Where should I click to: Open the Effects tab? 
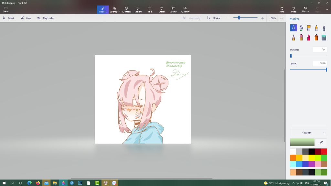click(162, 9)
